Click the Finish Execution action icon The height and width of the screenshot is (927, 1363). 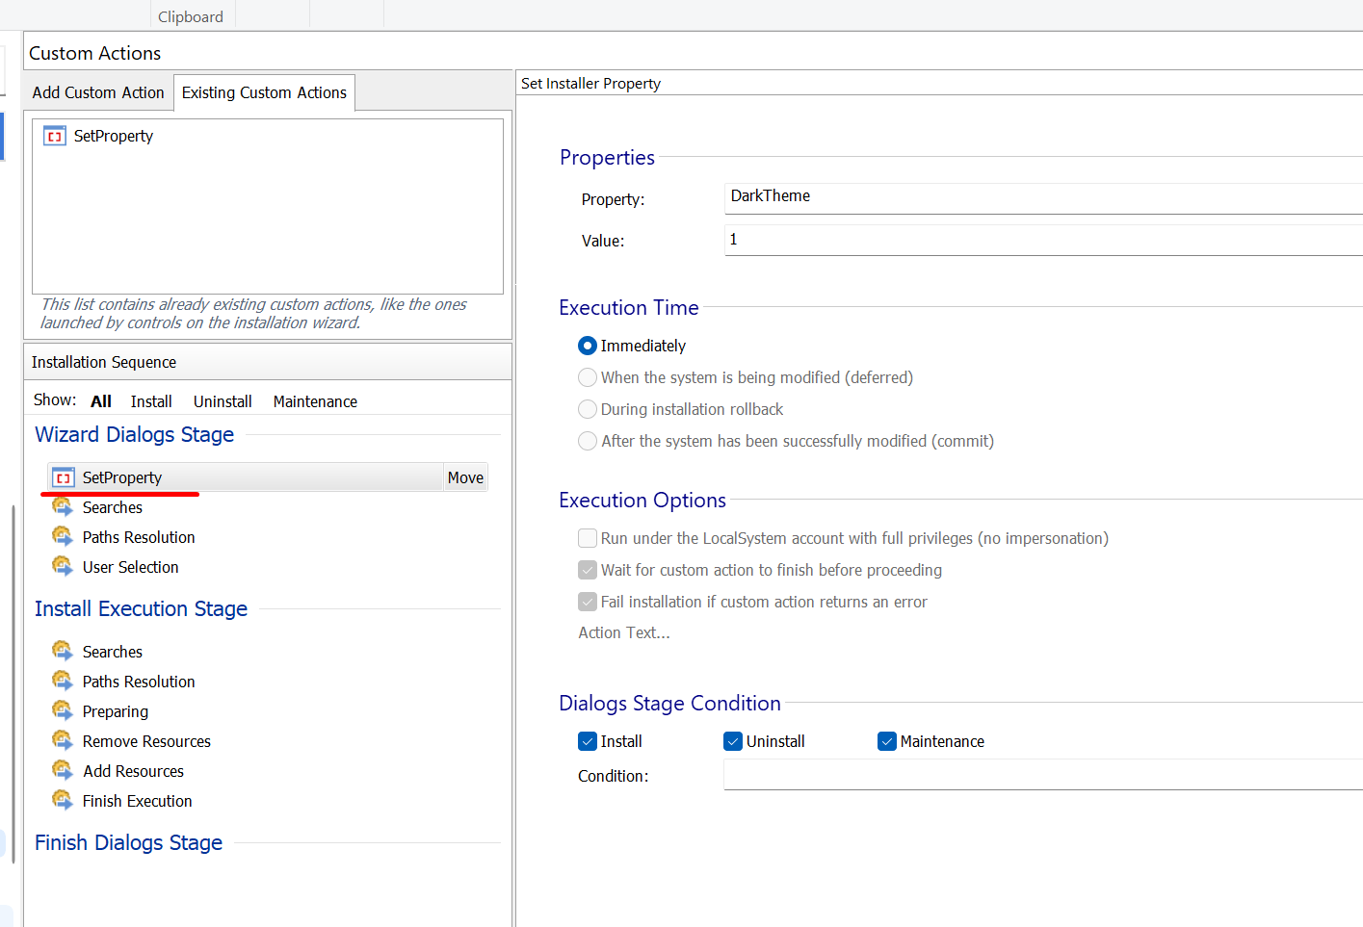tap(63, 801)
